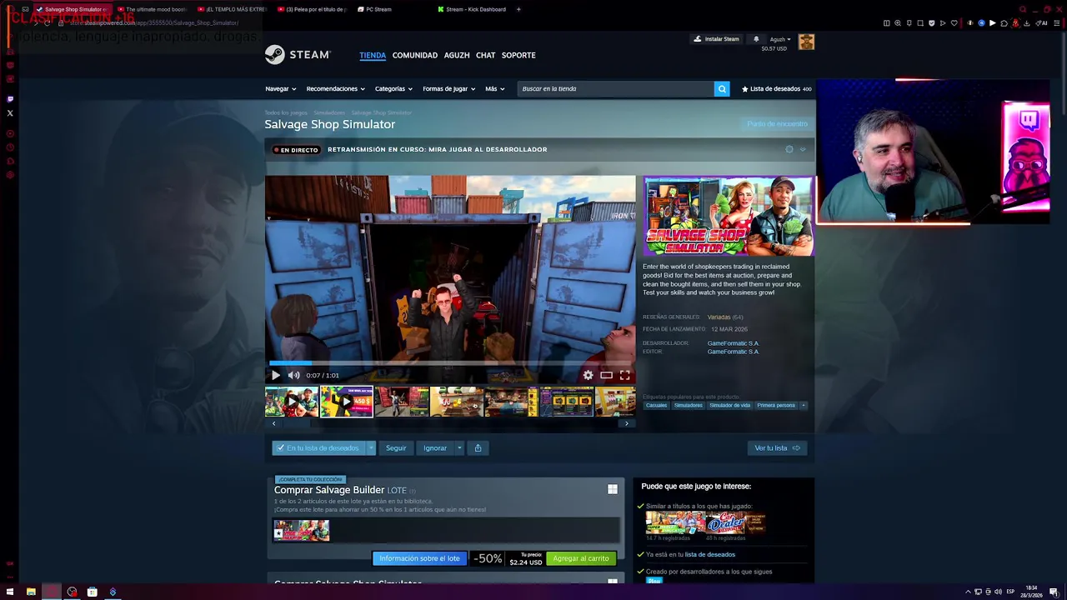The height and width of the screenshot is (600, 1067).
Task: Open AGUZH profile menu item
Action: (457, 55)
